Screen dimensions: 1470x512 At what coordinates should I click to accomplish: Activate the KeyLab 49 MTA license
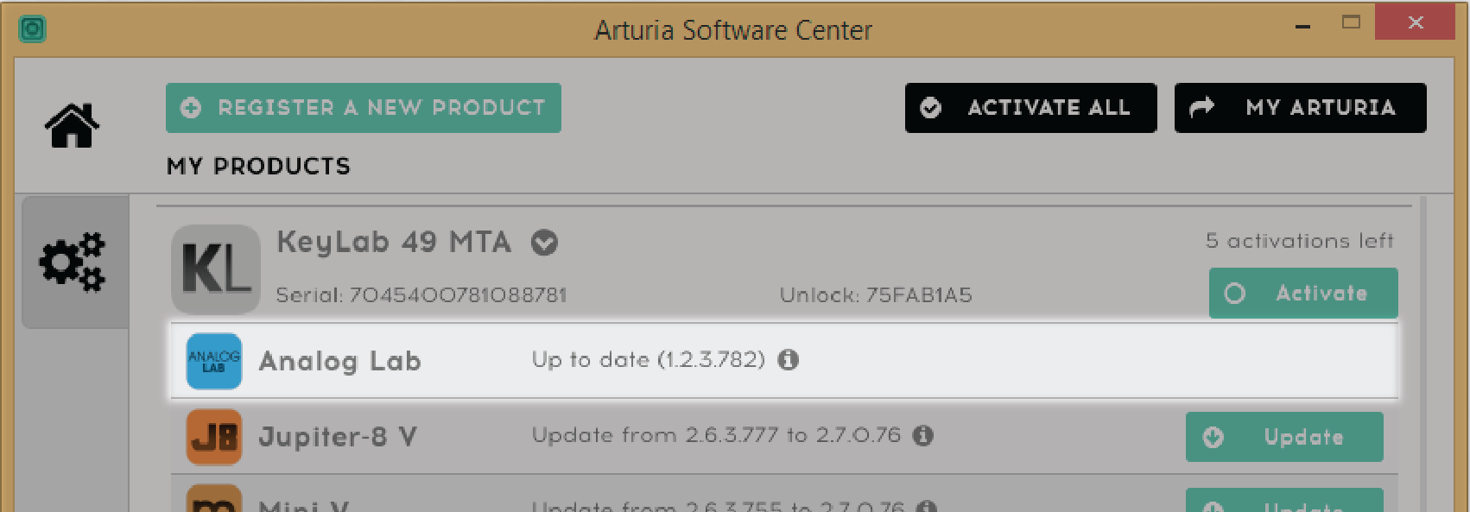1303,294
